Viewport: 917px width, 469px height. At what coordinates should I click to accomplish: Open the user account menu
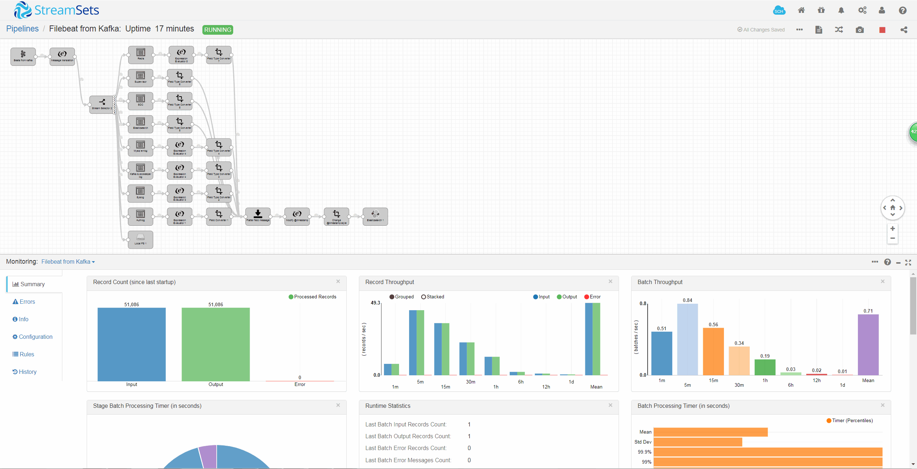pyautogui.click(x=882, y=10)
